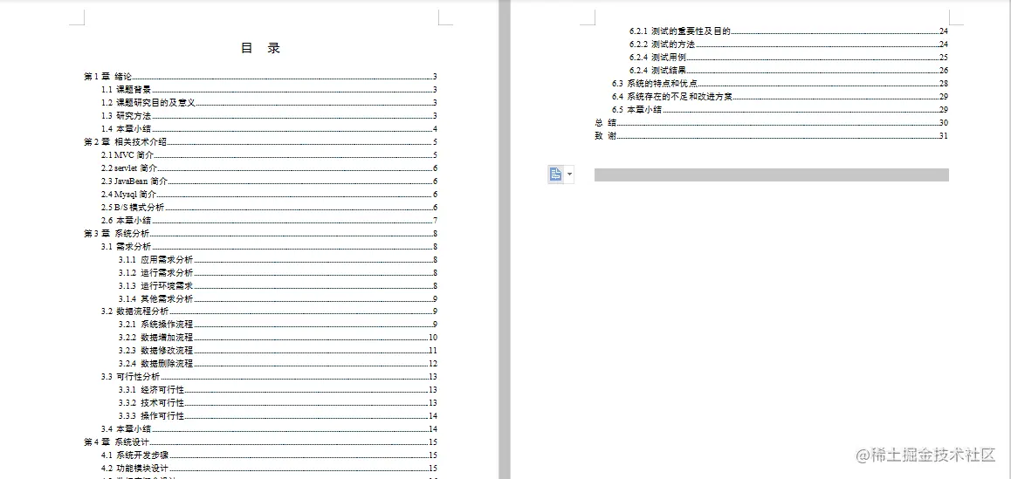Click the 测试结果 contents entry
This screenshot has height=479, width=1011.
point(788,71)
